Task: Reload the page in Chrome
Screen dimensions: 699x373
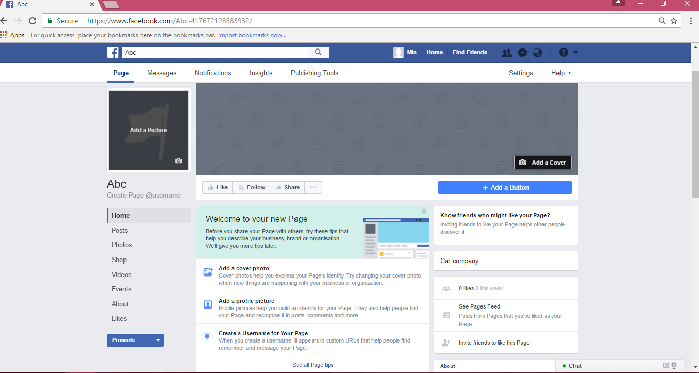Action: pyautogui.click(x=33, y=21)
